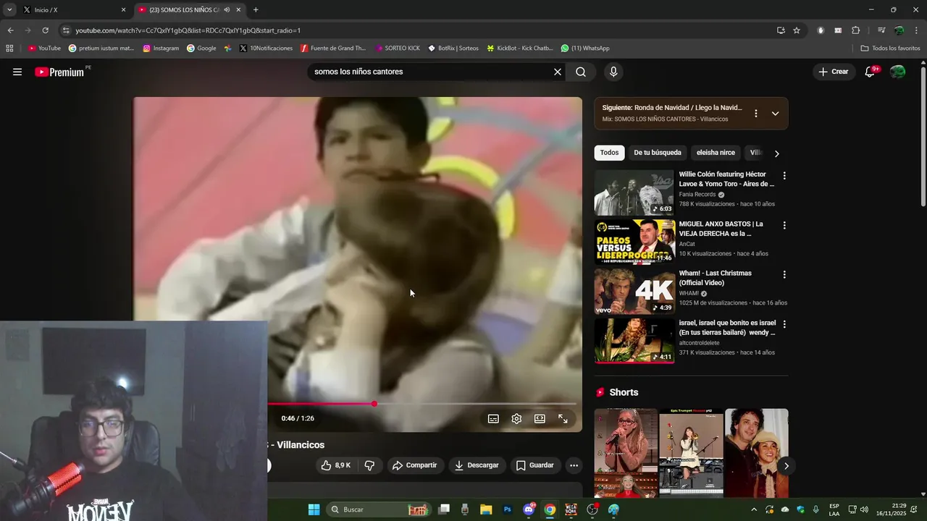Viewport: 927px width, 521px height.
Task: Open options for israel israel video
Action: pyautogui.click(x=784, y=324)
